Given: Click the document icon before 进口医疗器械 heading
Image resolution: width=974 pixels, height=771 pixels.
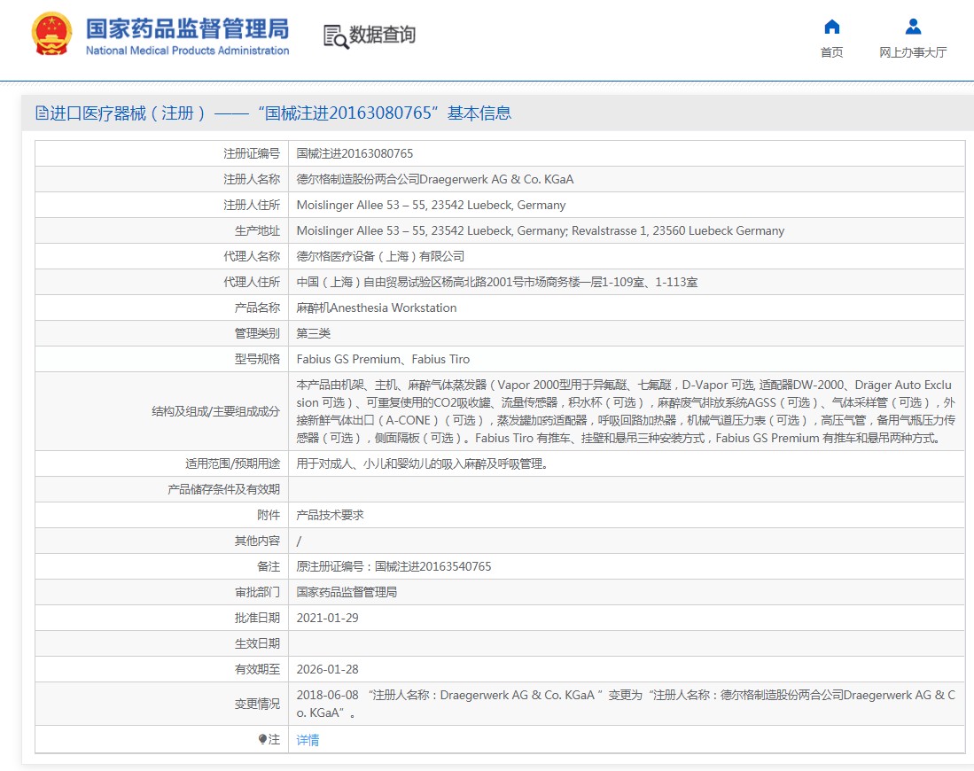Looking at the screenshot, I should 42,113.
